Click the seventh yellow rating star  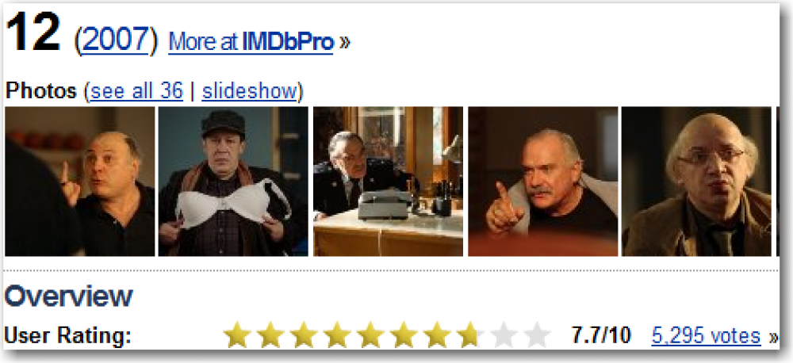pos(436,334)
